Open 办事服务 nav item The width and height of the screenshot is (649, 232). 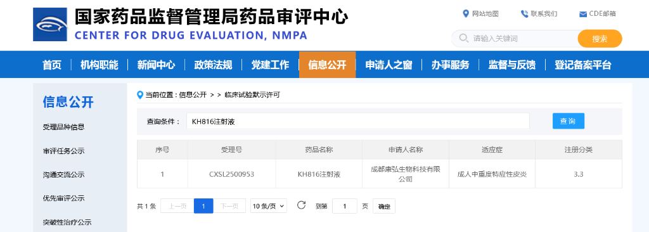[x=451, y=65]
